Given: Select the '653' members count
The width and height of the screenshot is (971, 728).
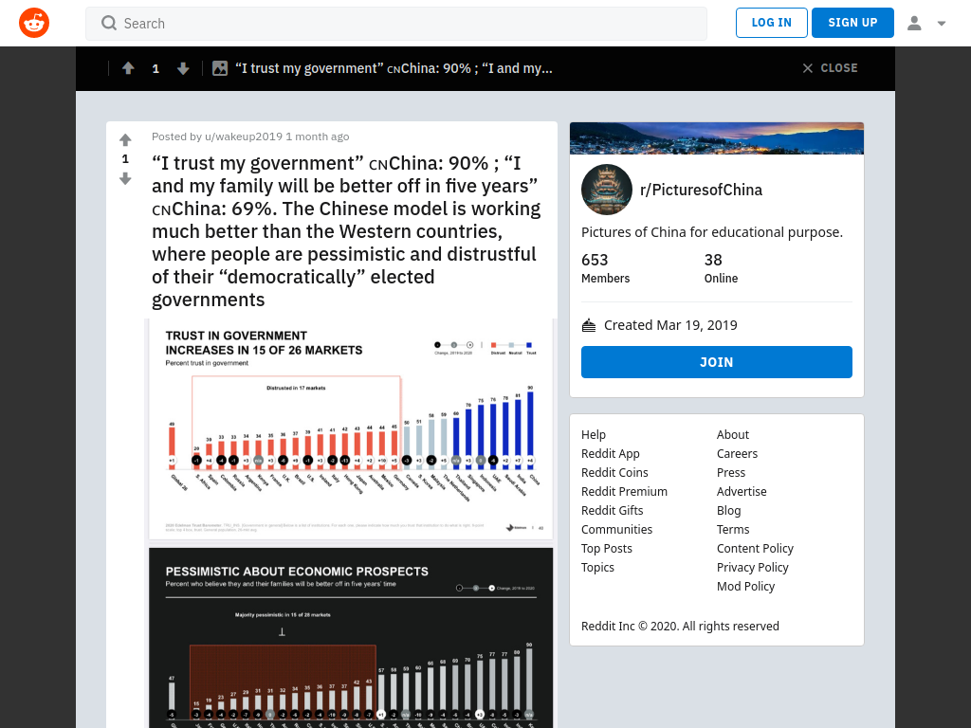Looking at the screenshot, I should click(x=595, y=260).
